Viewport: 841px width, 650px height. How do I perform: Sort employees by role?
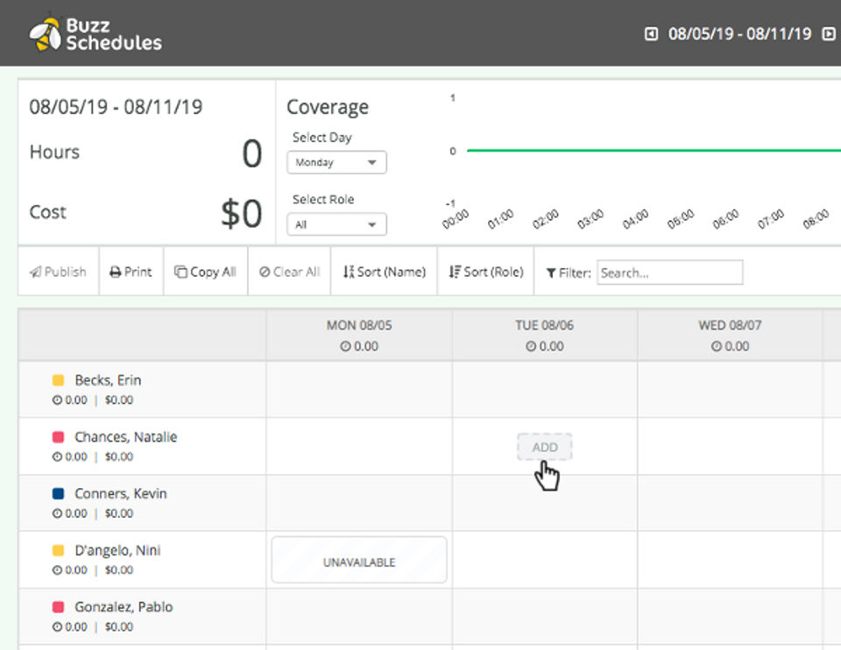[x=485, y=272]
